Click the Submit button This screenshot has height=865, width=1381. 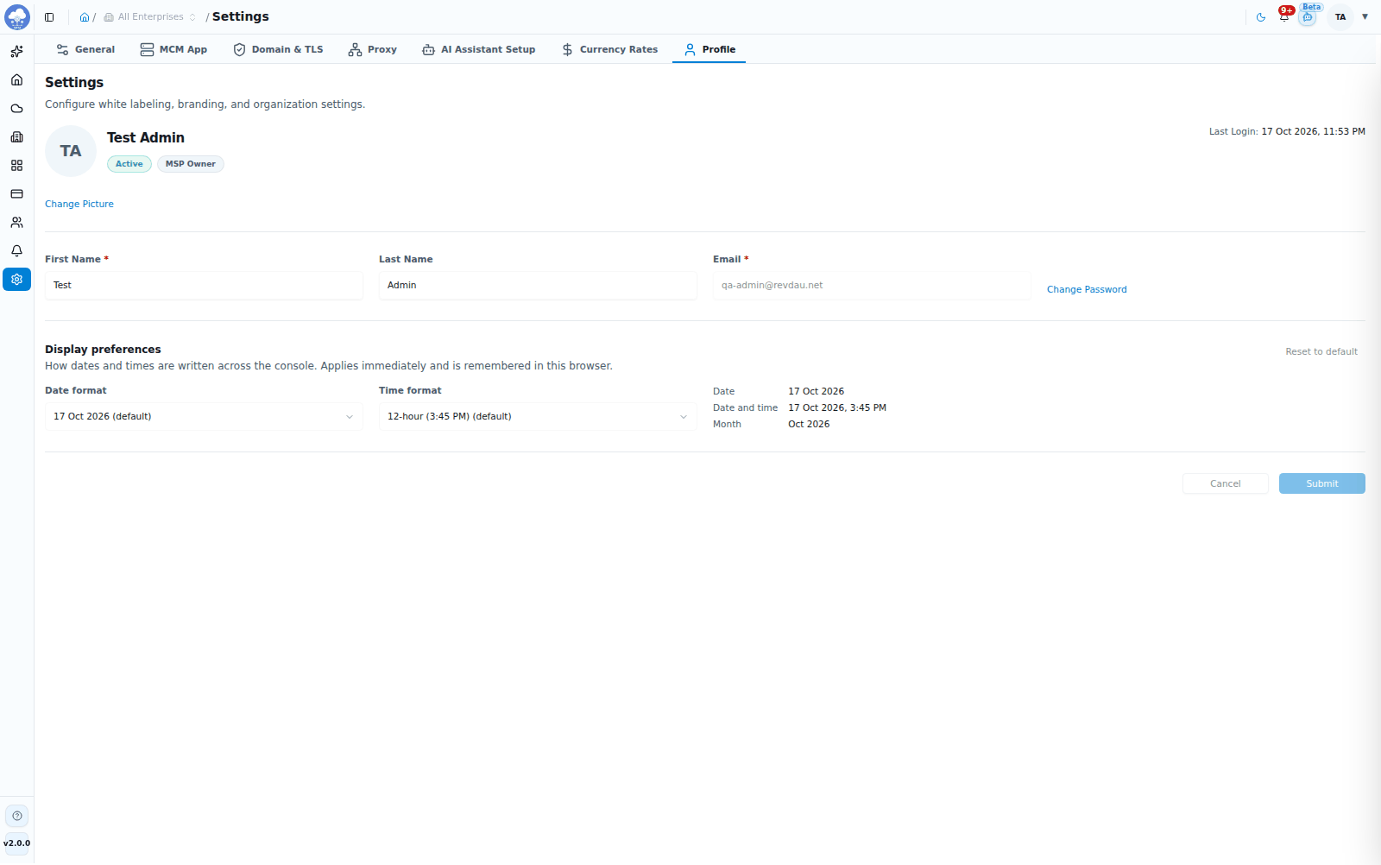[x=1322, y=483]
